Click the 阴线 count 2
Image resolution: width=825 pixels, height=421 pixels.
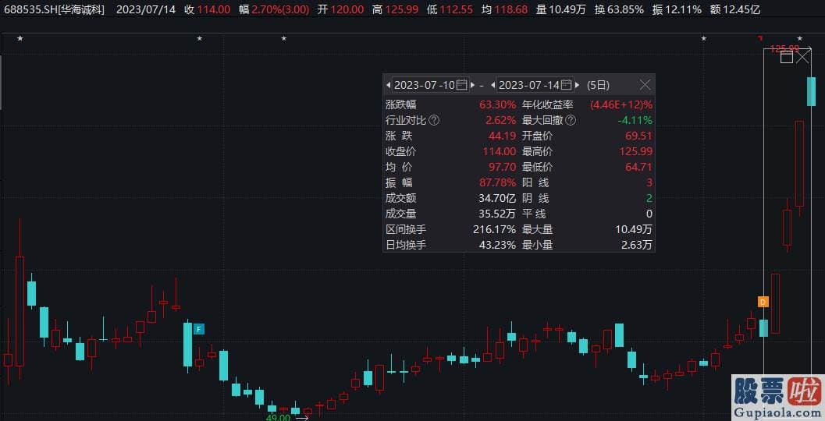click(x=649, y=198)
